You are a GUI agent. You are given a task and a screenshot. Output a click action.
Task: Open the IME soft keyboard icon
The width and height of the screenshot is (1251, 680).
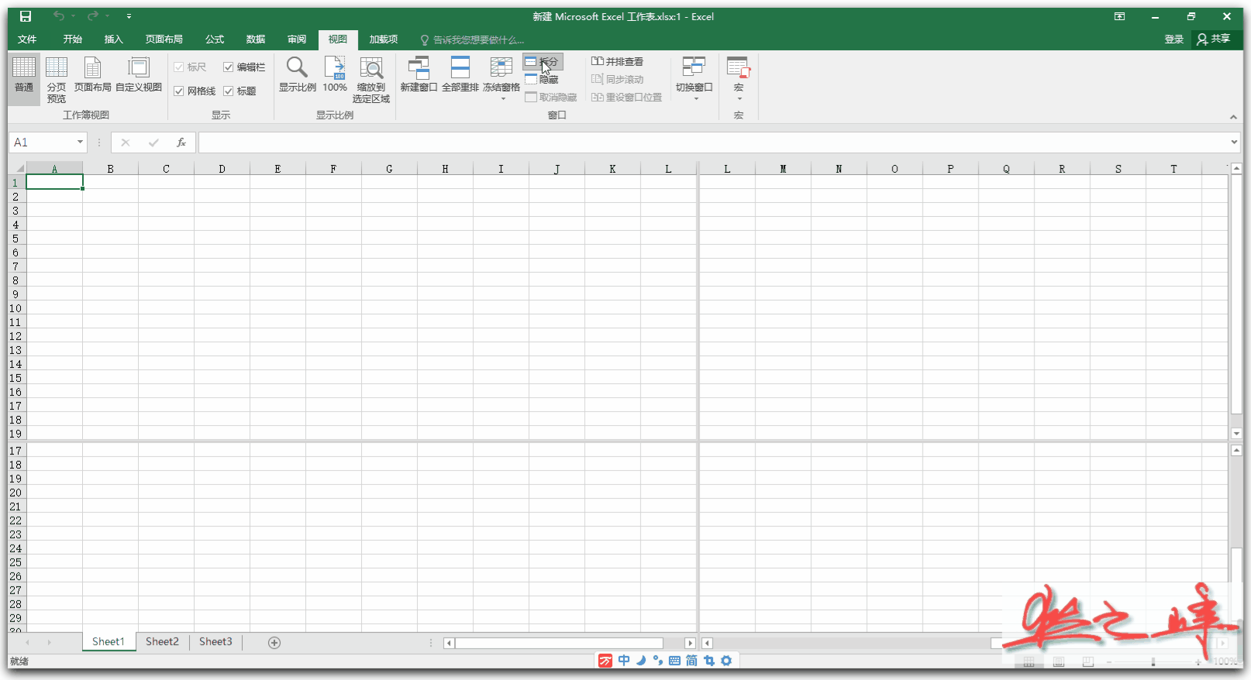coord(674,661)
